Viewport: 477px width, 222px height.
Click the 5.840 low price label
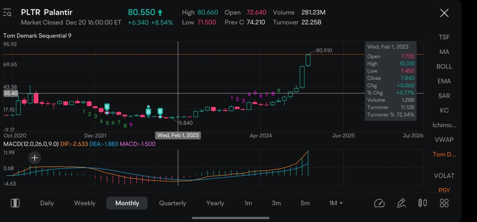[186, 123]
